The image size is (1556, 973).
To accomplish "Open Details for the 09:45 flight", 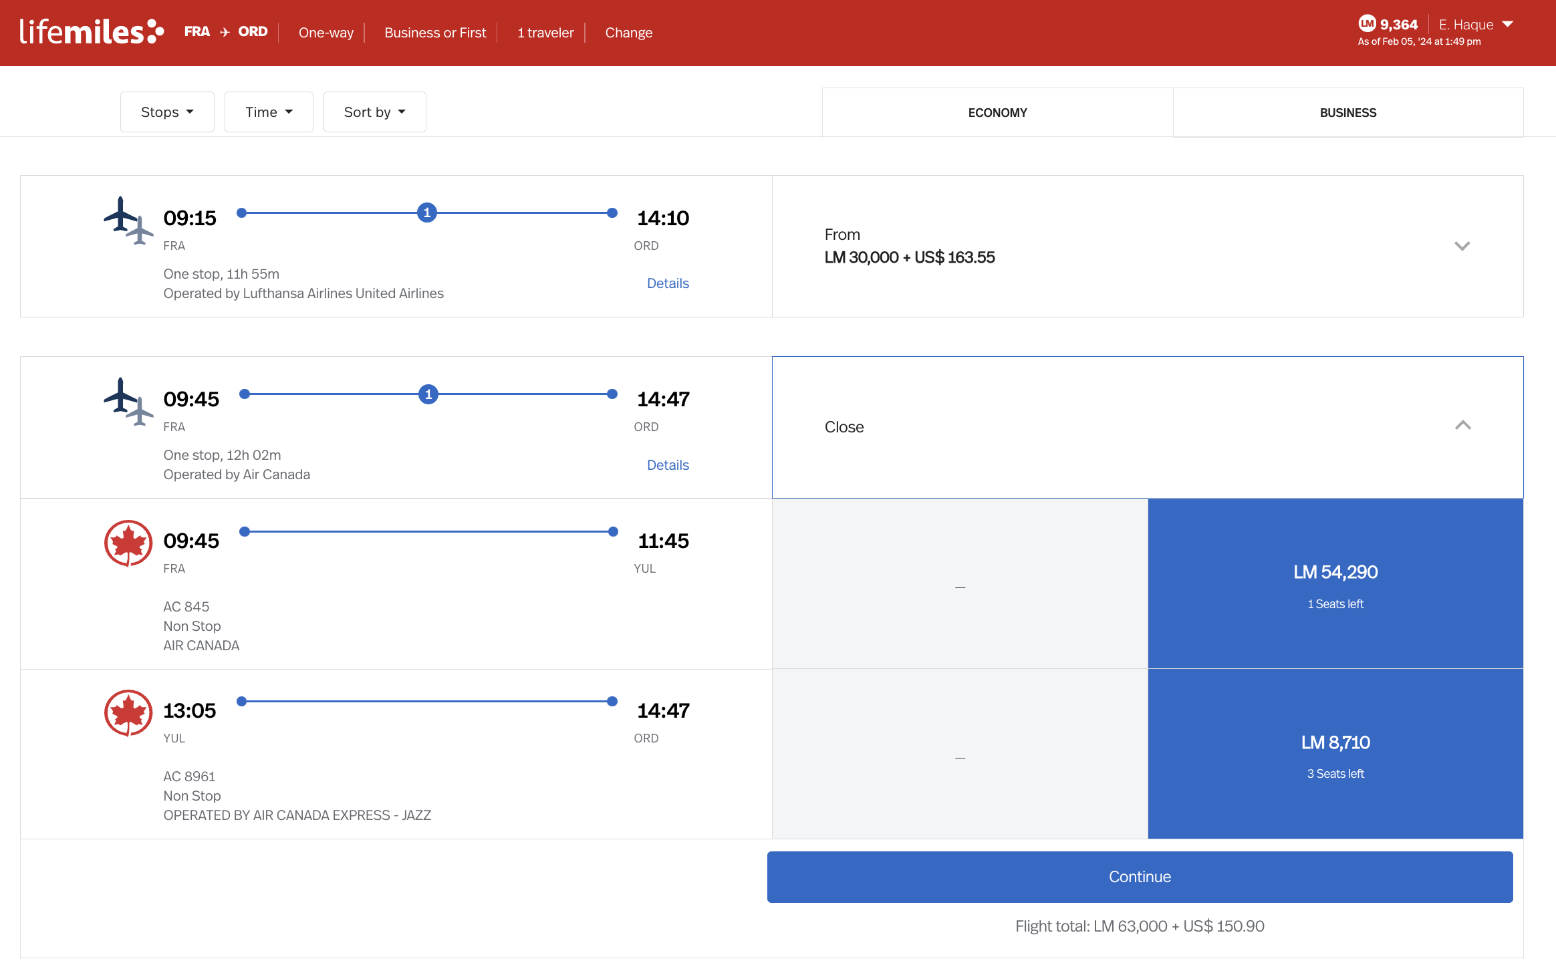I will coord(668,465).
